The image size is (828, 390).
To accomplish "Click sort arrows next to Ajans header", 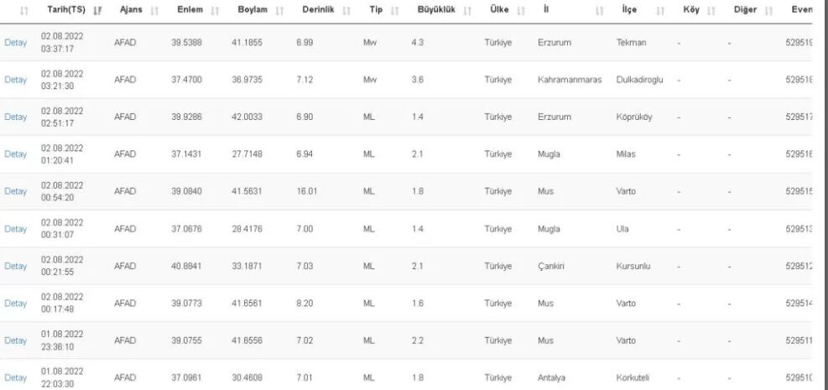I will tap(154, 11).
